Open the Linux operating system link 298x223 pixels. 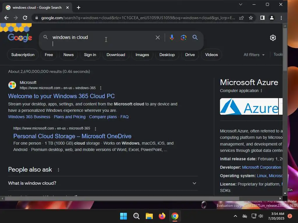click(262, 176)
